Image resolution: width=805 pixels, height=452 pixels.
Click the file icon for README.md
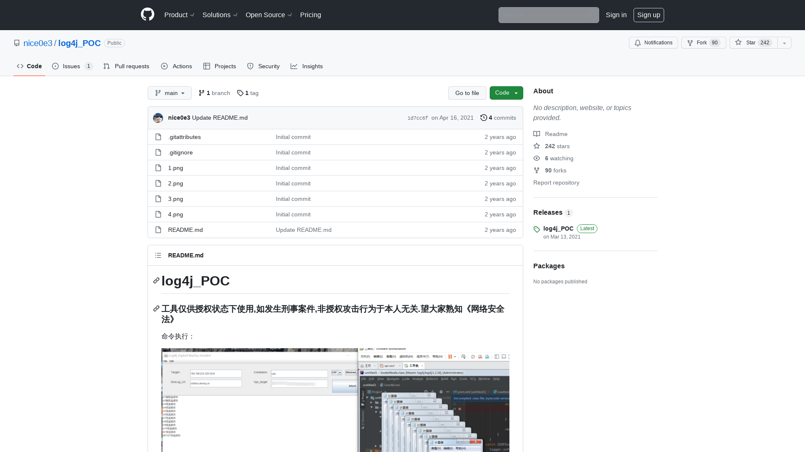pyautogui.click(x=158, y=230)
